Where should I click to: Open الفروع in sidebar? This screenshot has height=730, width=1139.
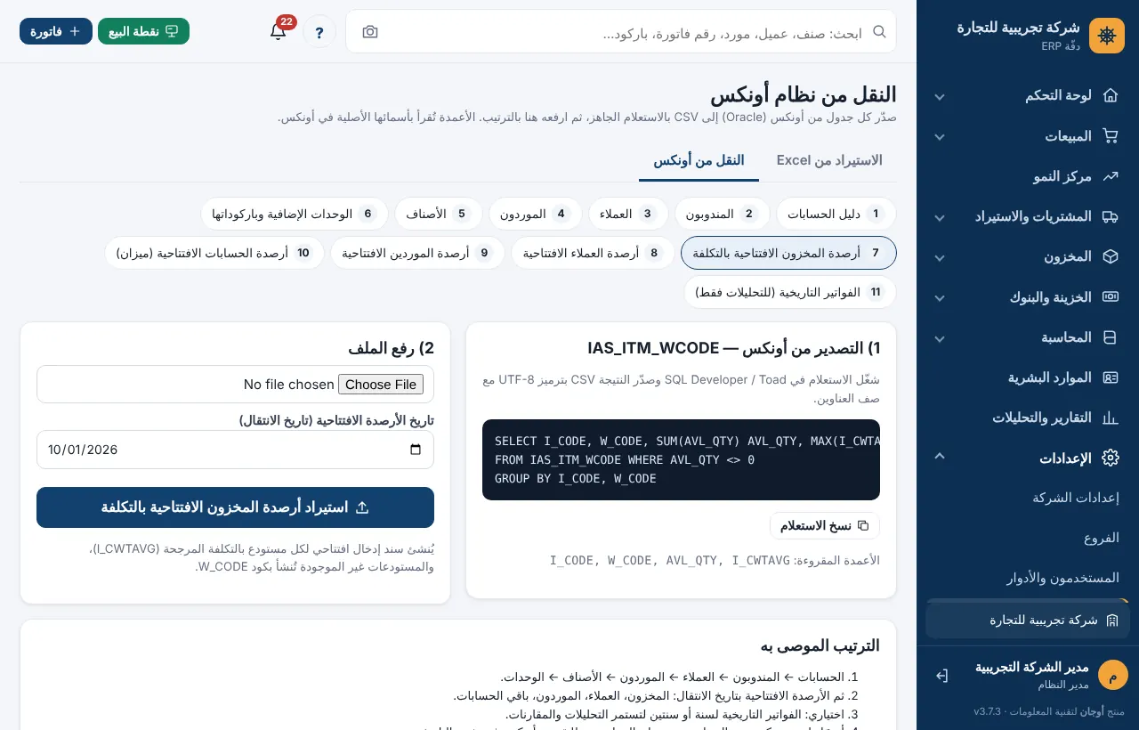(x=1102, y=538)
